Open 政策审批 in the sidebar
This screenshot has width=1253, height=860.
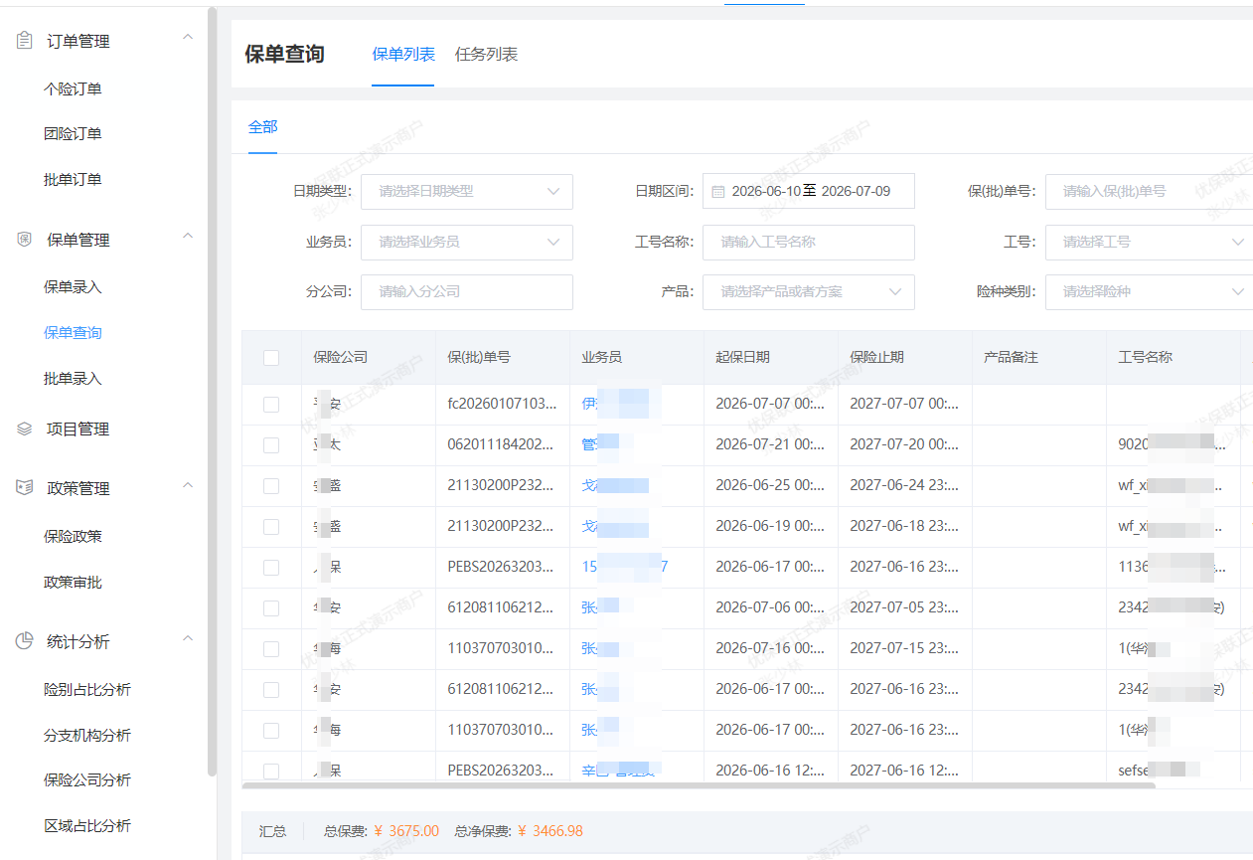(x=73, y=583)
